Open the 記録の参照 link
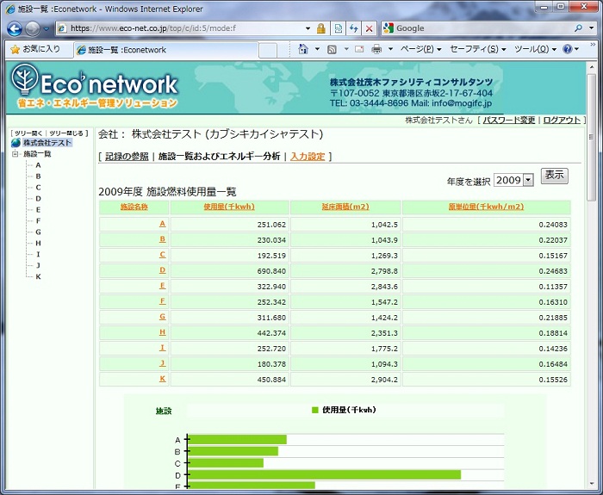This screenshot has width=603, height=495. [127, 157]
